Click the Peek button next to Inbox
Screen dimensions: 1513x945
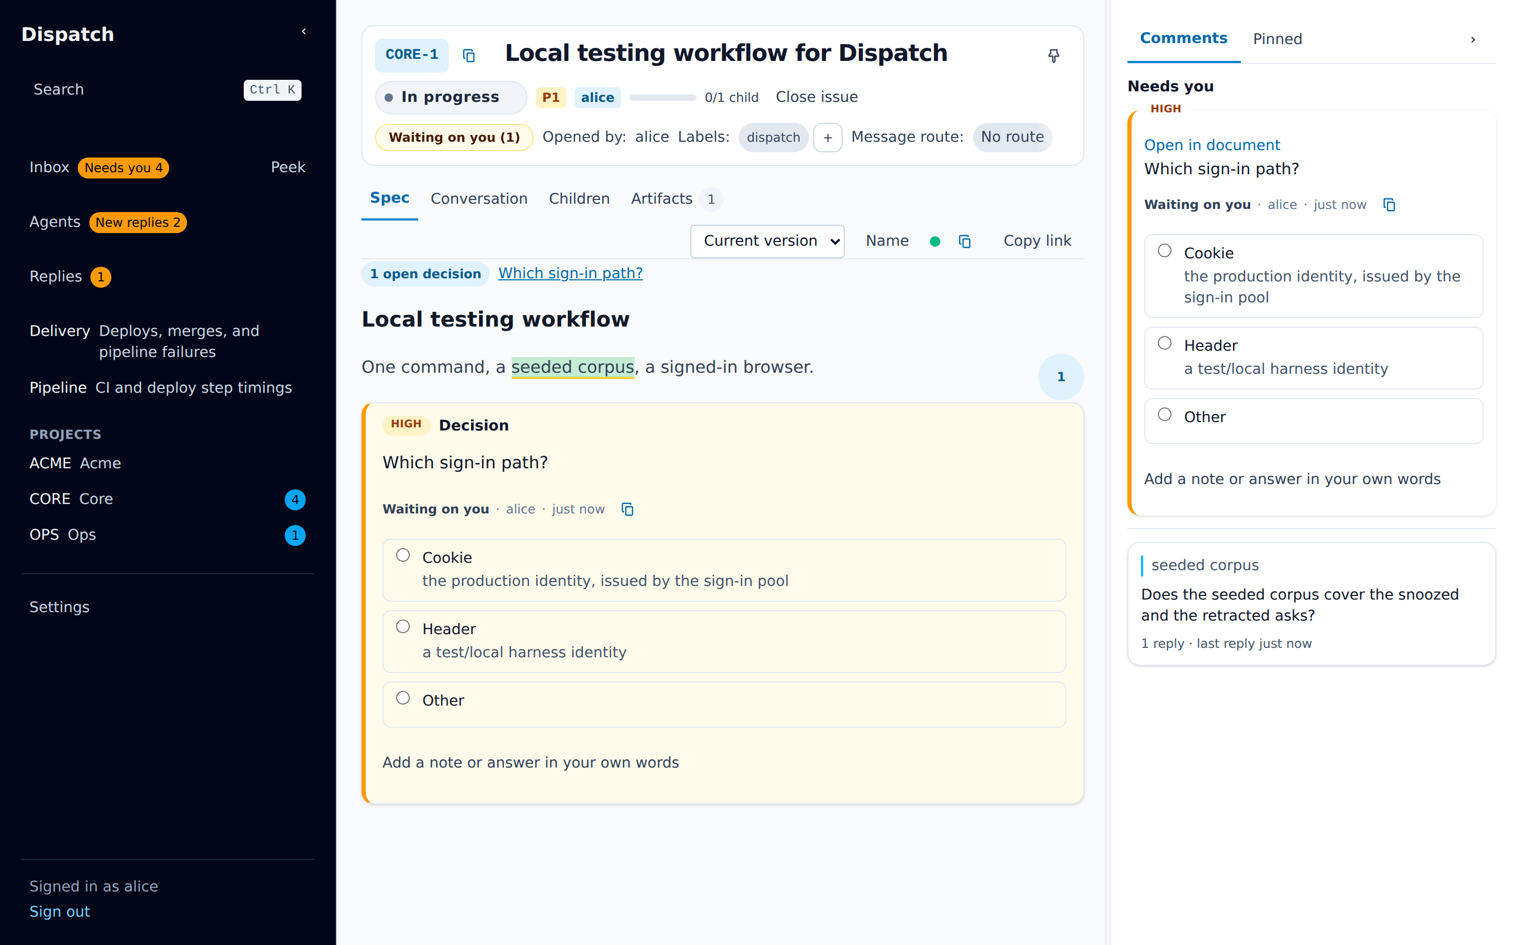288,167
